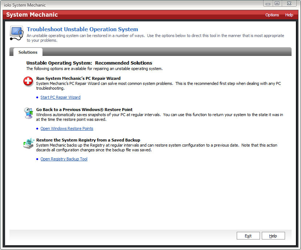The image size is (301, 250).
Task: Click Restore the System Registry from a Saved Backup heading
Action: pos(88,140)
